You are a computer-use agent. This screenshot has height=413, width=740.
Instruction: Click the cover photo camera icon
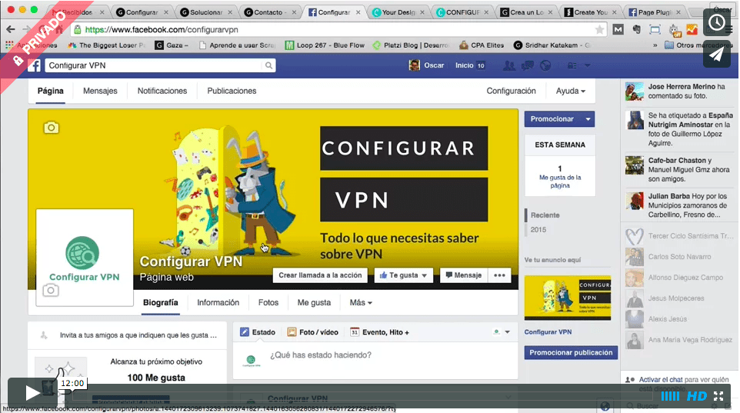click(51, 128)
